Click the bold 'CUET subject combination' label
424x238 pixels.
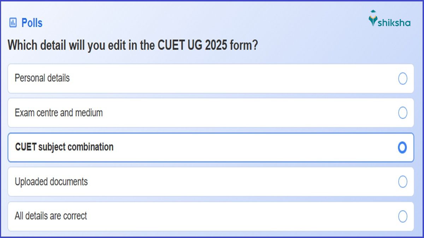64,147
